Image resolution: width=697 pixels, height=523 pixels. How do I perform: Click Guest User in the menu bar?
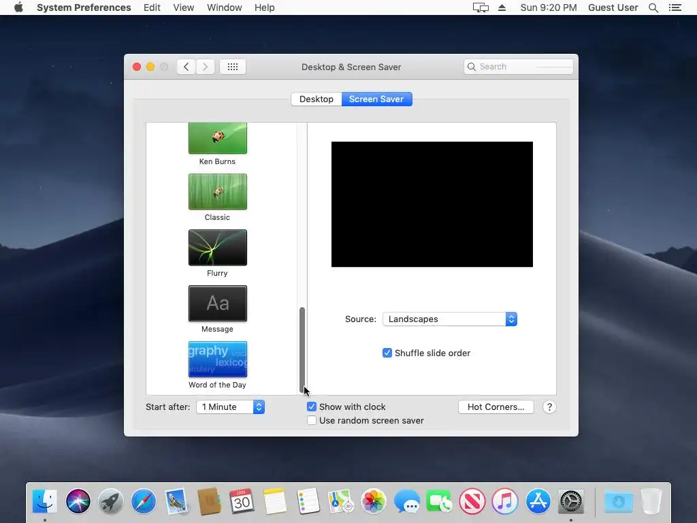[x=613, y=7]
